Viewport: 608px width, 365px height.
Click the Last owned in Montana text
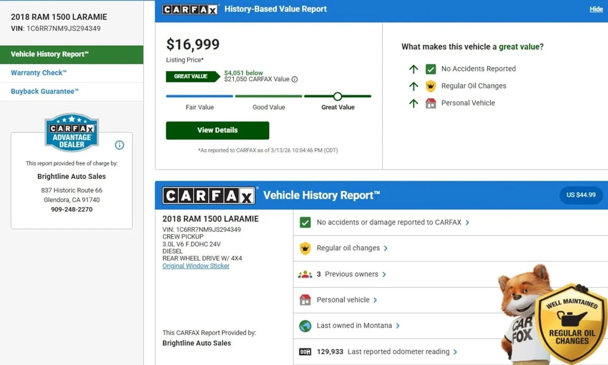coord(354,325)
